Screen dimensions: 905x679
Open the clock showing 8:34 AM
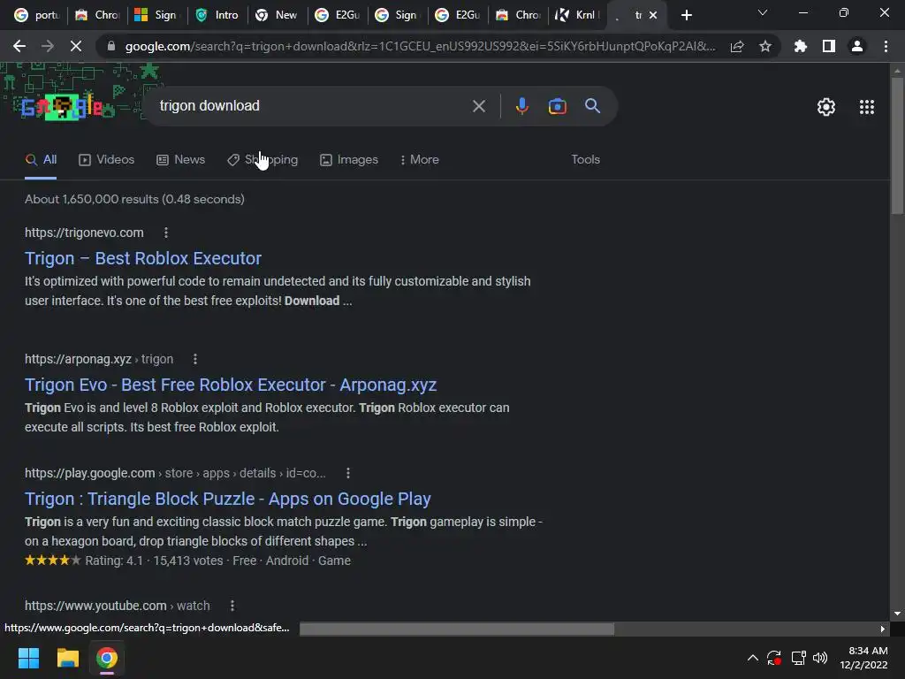(x=863, y=658)
